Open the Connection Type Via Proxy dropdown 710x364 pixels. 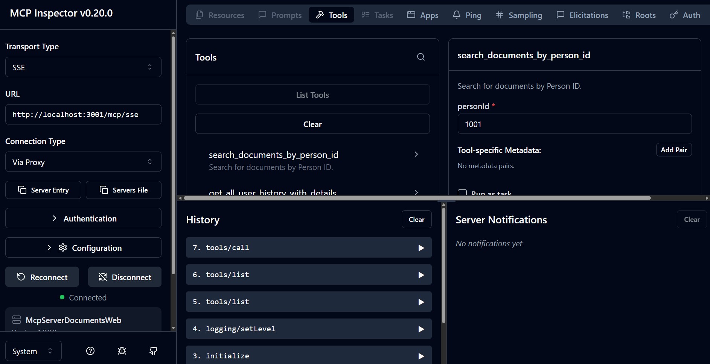point(83,162)
